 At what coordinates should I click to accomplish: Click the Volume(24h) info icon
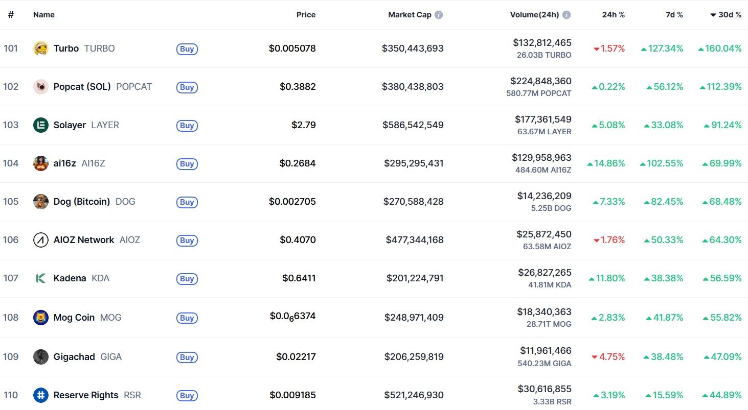(x=566, y=15)
